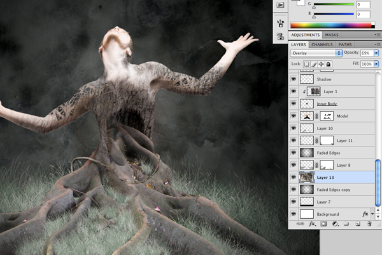382x255 pixels.
Task: Toggle visibility of Layer 11
Action: coord(294,140)
